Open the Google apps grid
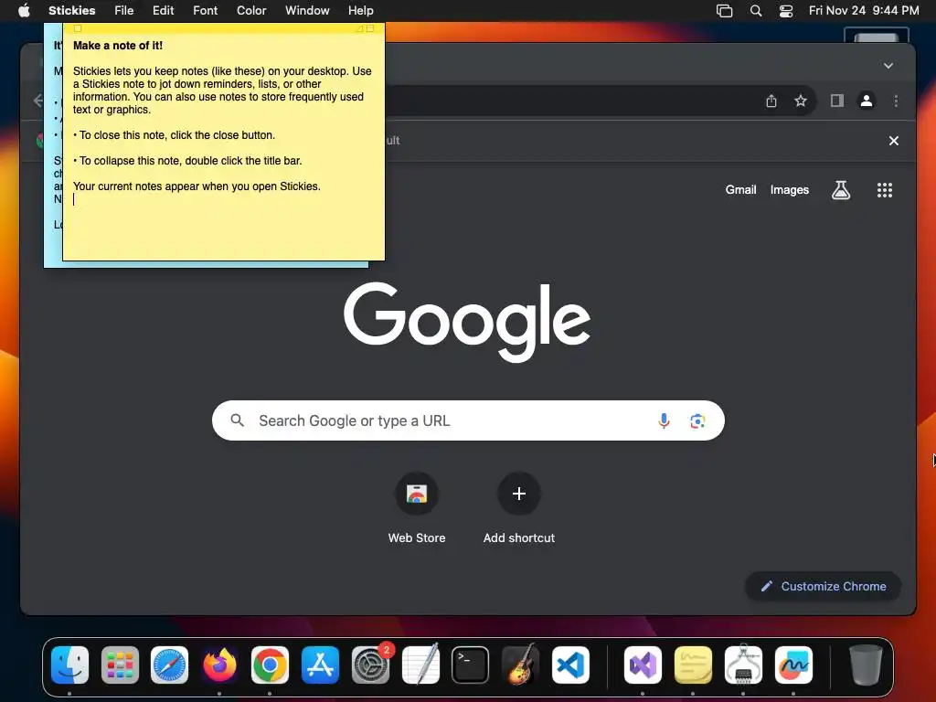The image size is (936, 702). 885,190
